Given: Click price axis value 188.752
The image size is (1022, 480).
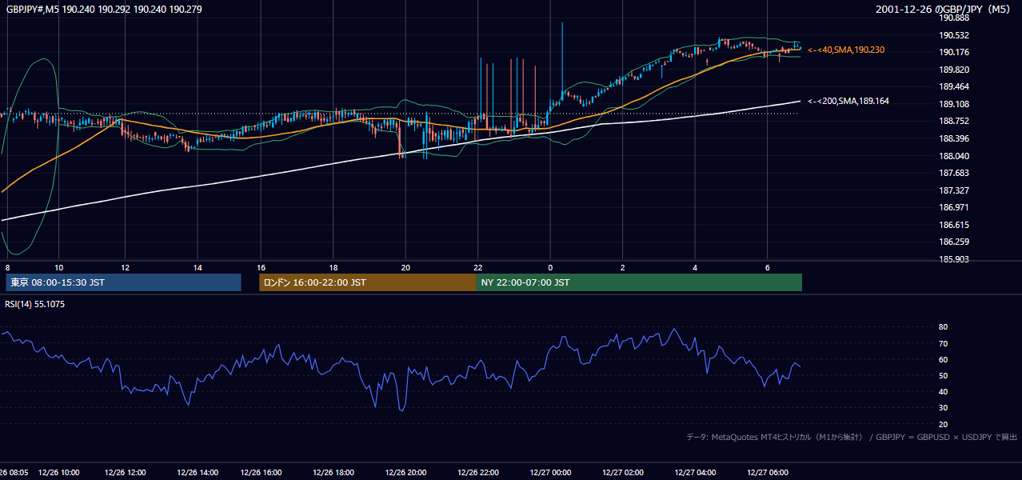Looking at the screenshot, I should pos(954,122).
